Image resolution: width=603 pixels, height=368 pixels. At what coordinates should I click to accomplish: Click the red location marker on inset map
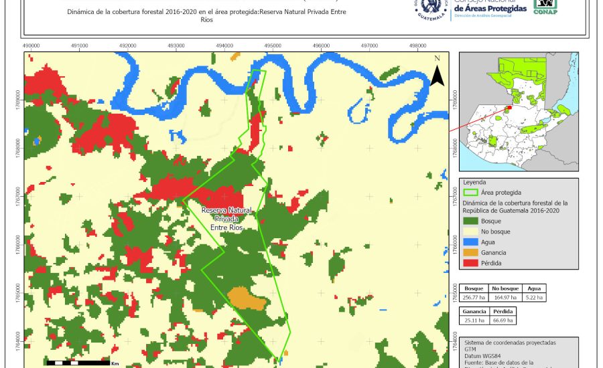pos(509,106)
